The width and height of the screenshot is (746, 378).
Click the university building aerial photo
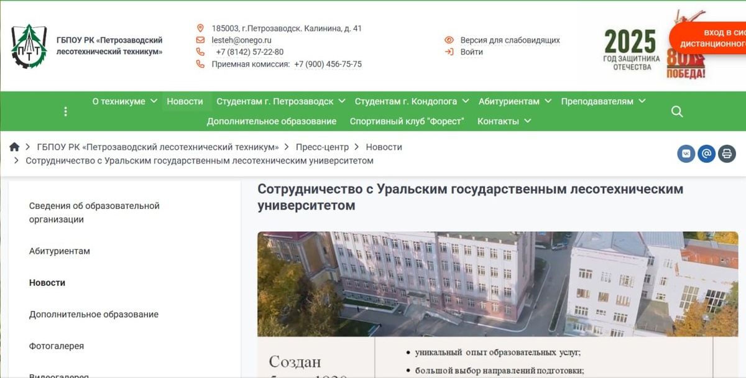coord(497,284)
